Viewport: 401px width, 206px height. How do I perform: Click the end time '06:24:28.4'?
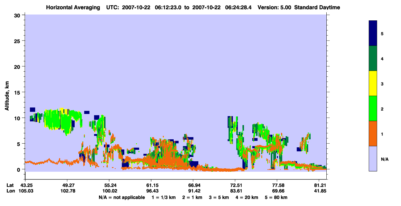coord(238,7)
